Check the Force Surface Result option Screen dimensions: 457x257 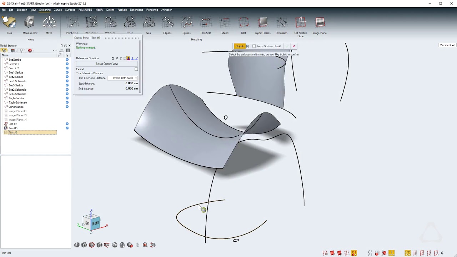pos(254,46)
